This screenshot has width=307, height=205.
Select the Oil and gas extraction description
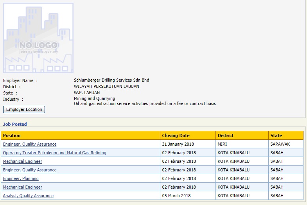point(145,103)
